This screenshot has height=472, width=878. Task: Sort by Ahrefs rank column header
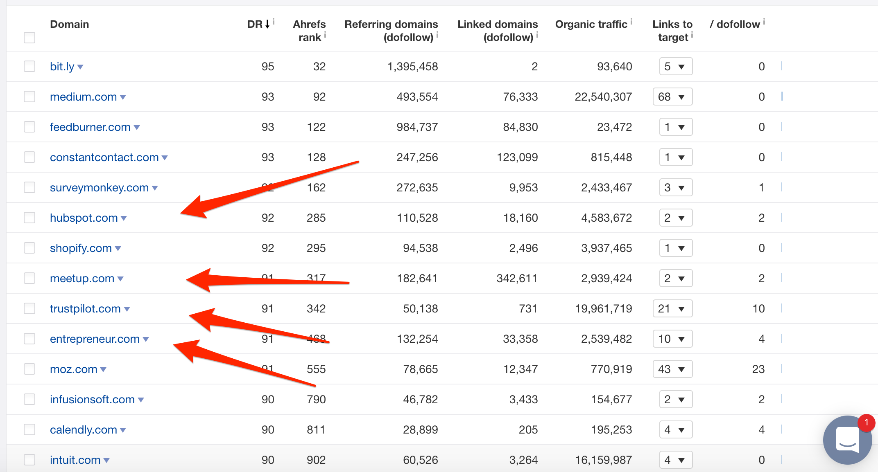(x=310, y=31)
